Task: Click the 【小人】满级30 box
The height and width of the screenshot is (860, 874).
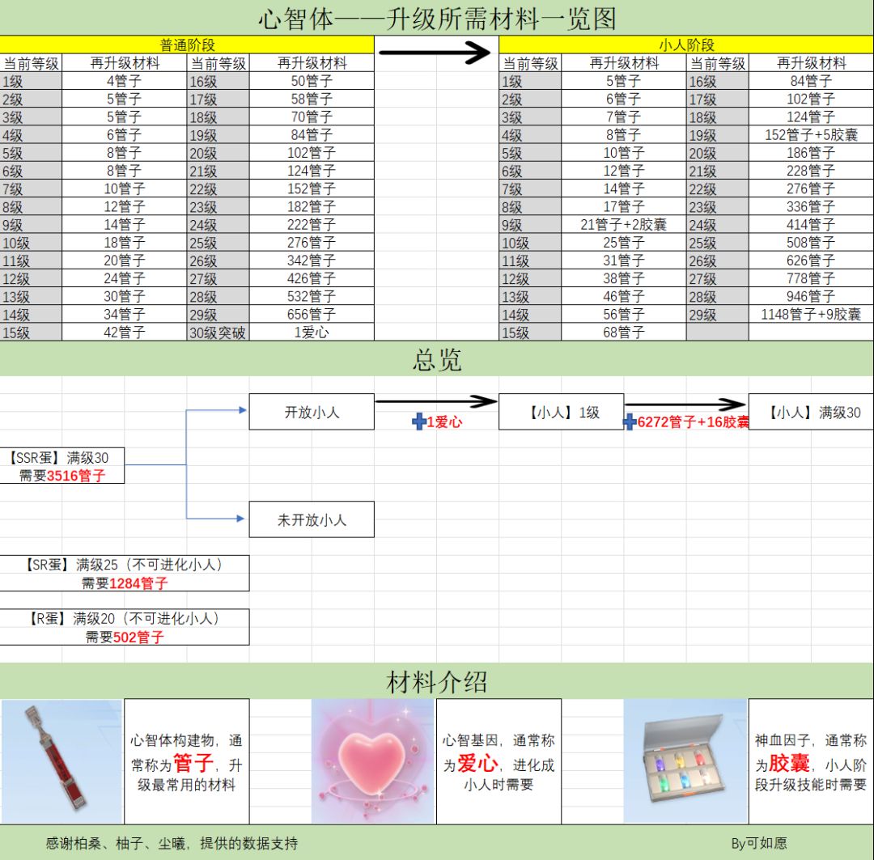Action: (x=811, y=412)
